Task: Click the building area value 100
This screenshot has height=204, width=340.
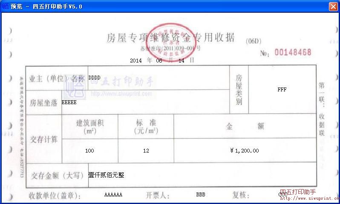Action: tap(89, 150)
